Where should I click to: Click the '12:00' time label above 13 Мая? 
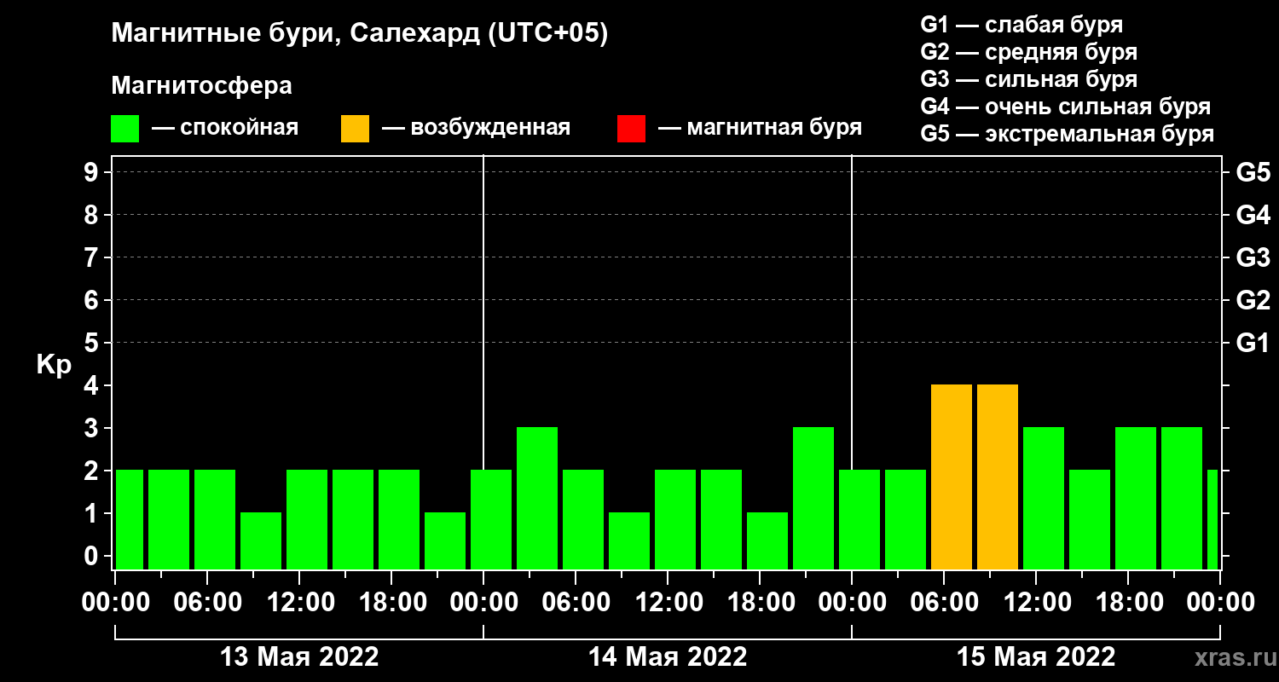click(299, 602)
